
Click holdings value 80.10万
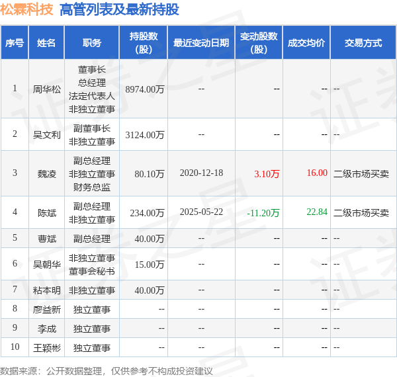pyautogui.click(x=150, y=174)
